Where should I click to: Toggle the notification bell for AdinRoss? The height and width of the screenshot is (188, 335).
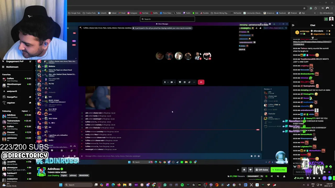click(x=244, y=170)
